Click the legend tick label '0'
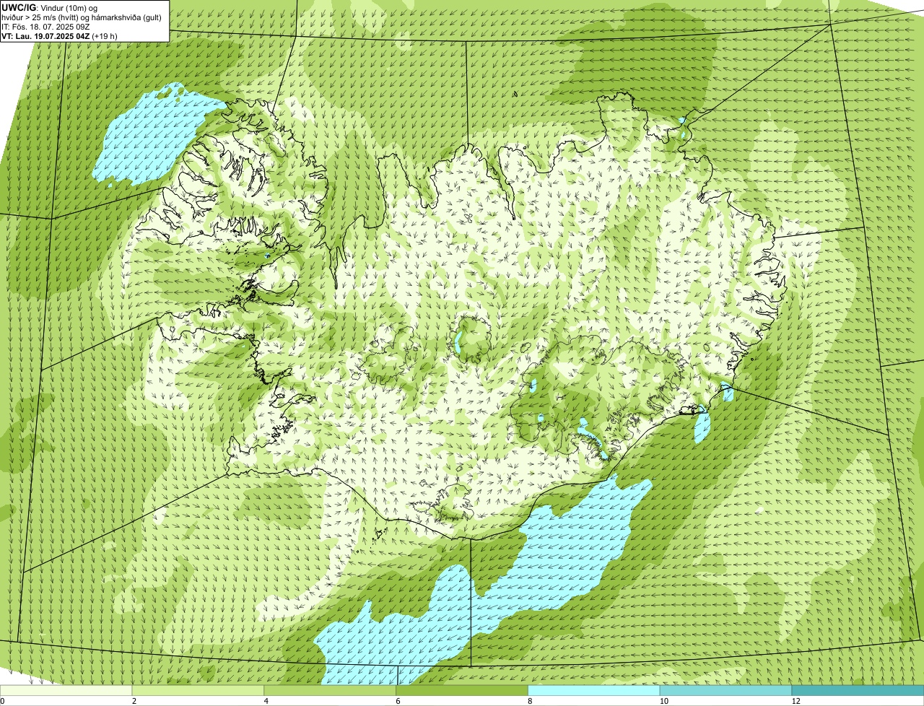 2,701
